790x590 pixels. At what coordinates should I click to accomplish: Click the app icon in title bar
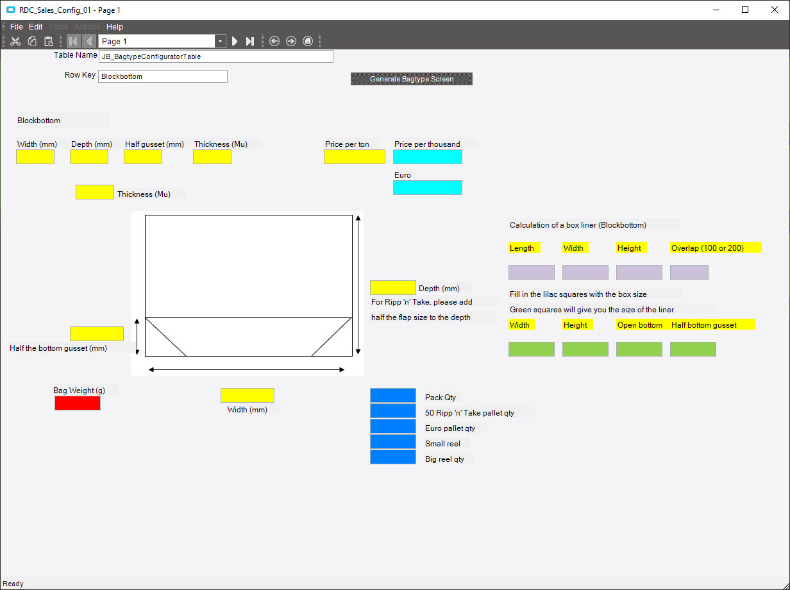pyautogui.click(x=10, y=10)
